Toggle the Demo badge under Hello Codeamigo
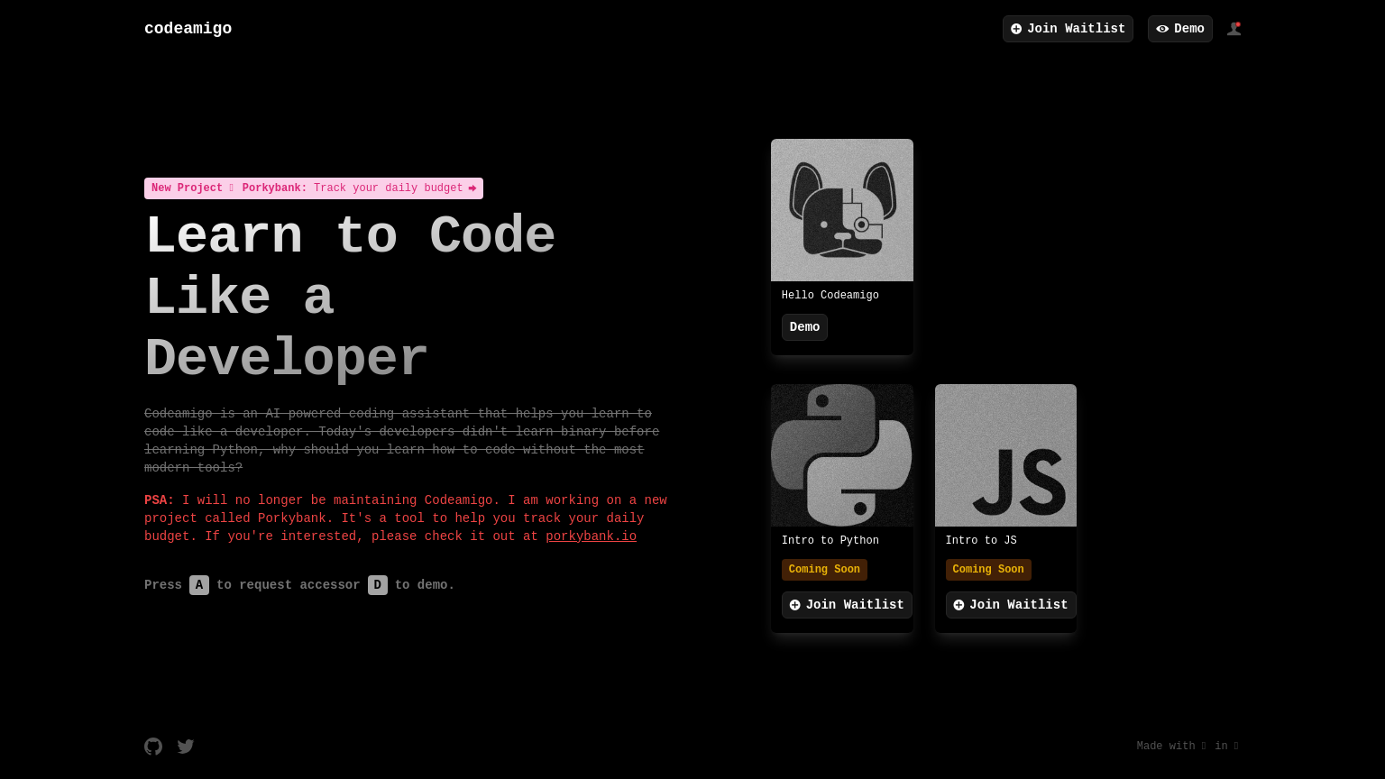The image size is (1385, 779). coord(803,327)
